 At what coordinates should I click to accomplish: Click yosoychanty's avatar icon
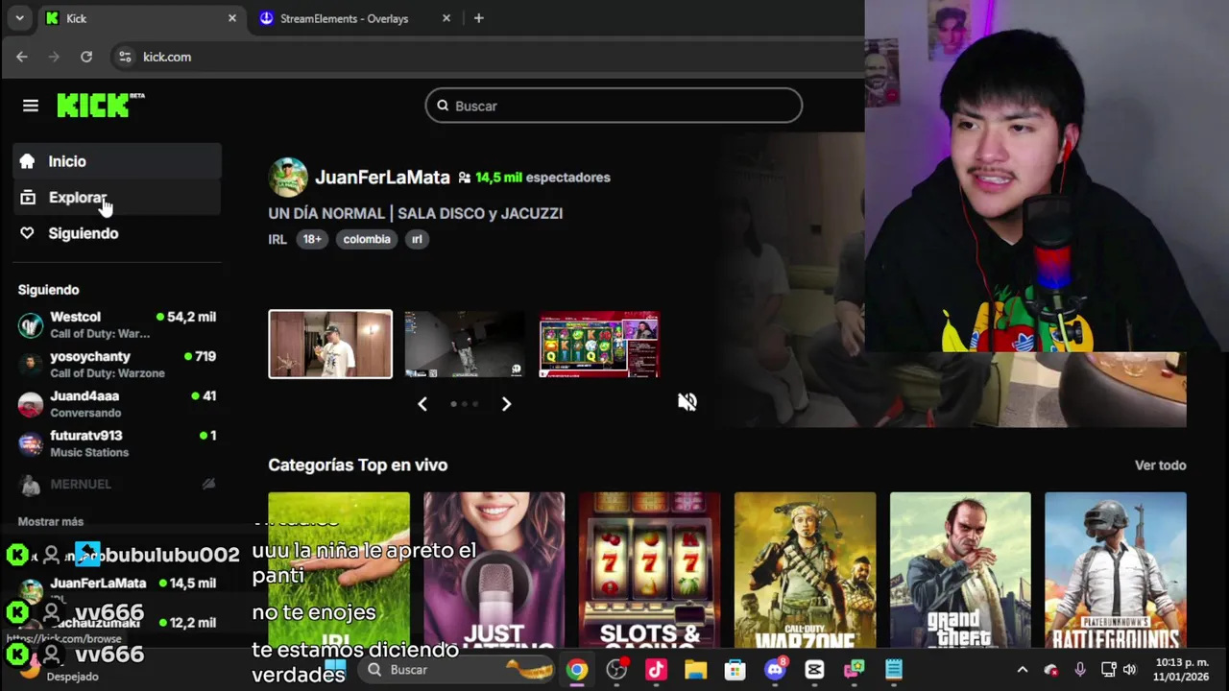click(x=31, y=365)
